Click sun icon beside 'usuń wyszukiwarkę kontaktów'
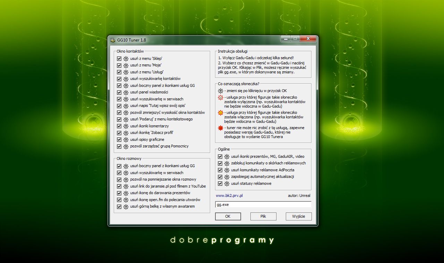Screen dimensions: 444x263 click(126, 79)
